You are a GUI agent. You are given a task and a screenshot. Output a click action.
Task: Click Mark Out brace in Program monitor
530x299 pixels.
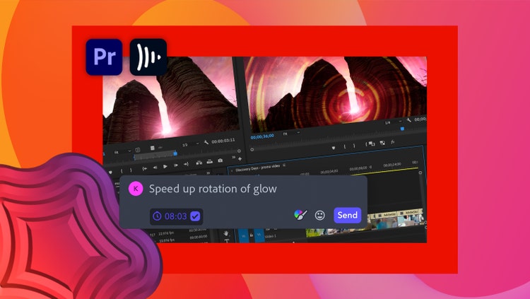coord(354,146)
